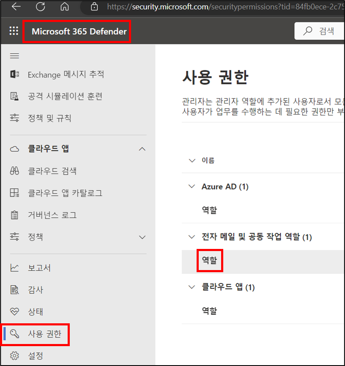Open the browser home page icon
Screen dimensions: 345x366
click(64, 6)
